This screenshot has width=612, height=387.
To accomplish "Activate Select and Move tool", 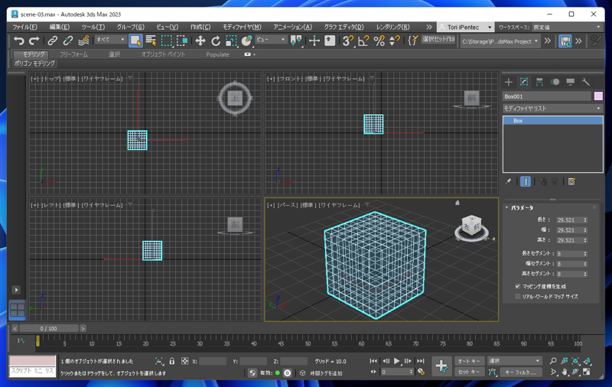I will pos(200,41).
